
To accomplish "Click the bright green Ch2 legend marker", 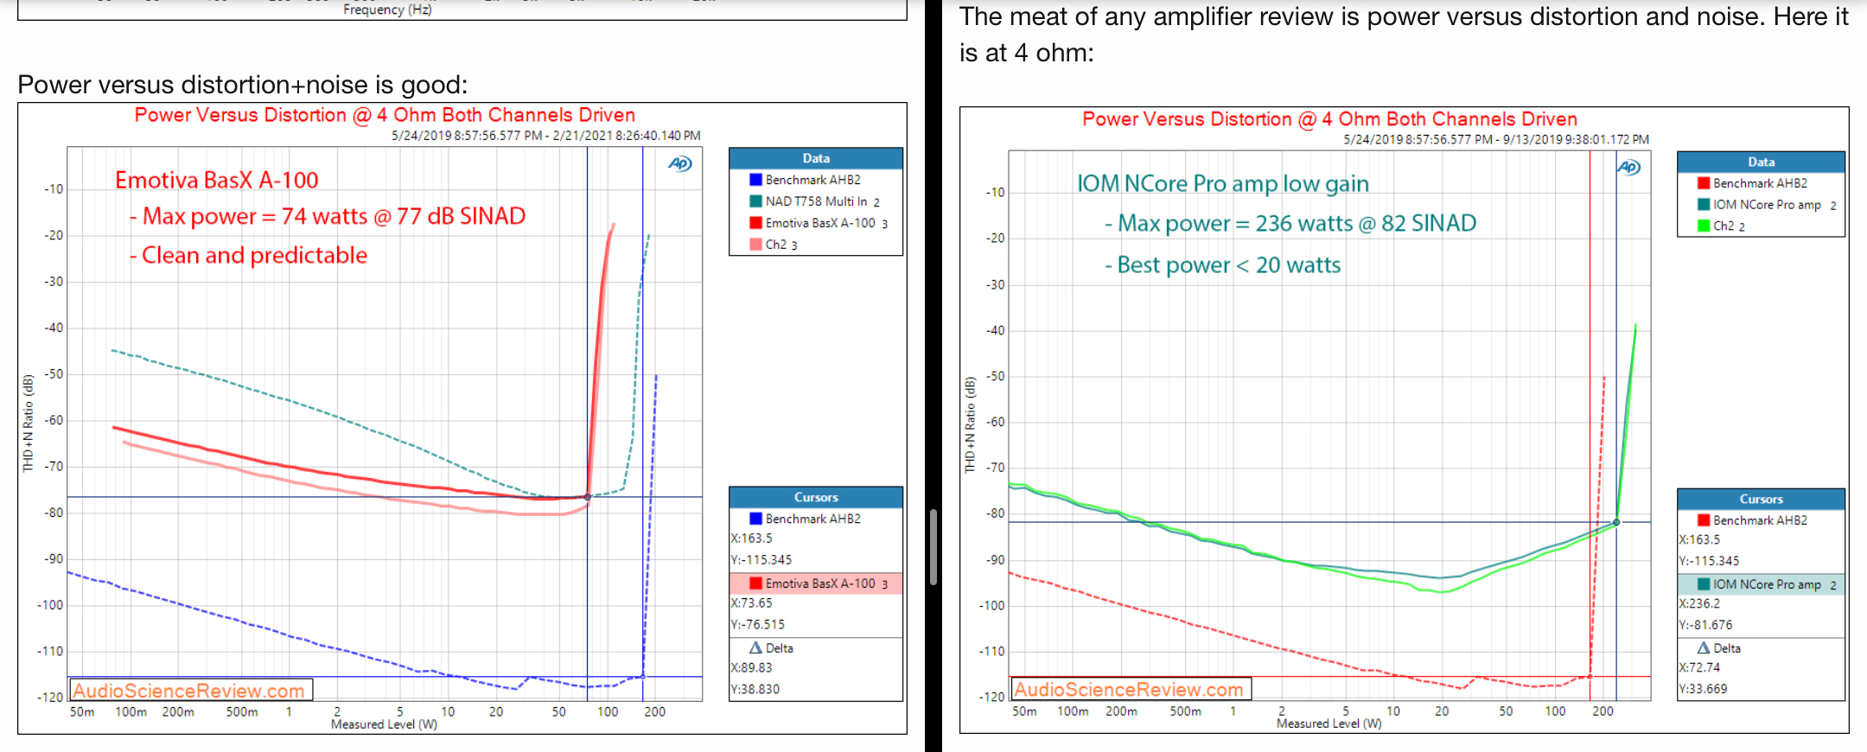I will coord(1704,226).
